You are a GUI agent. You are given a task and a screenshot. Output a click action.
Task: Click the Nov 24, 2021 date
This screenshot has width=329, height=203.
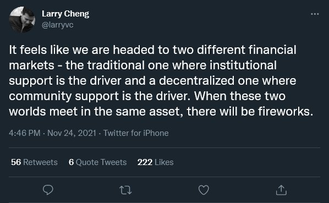coord(72,133)
